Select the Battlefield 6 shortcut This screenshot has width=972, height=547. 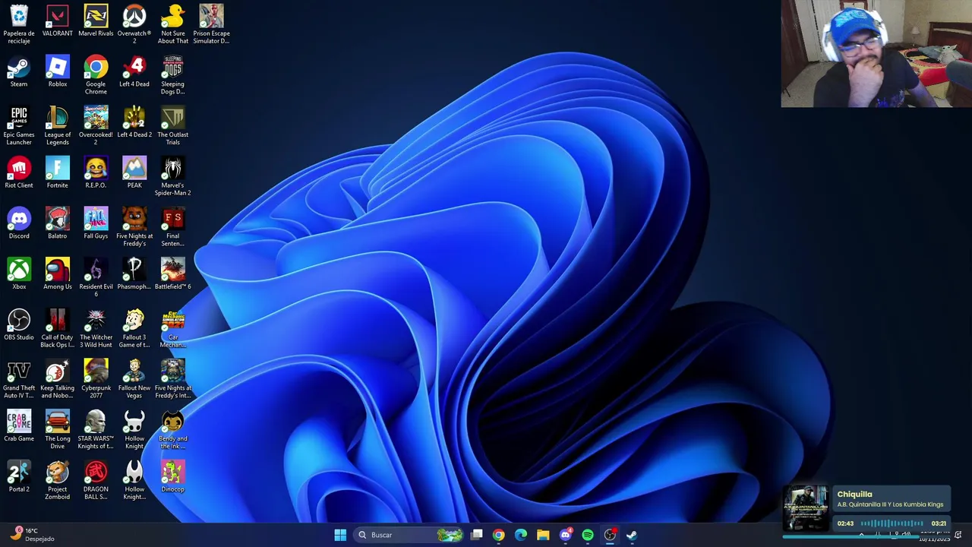point(173,274)
